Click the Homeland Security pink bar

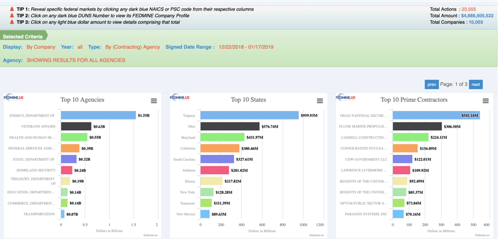[66, 170]
